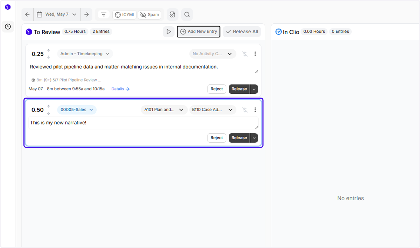Click the 0.00 Hours badge

coord(314,31)
